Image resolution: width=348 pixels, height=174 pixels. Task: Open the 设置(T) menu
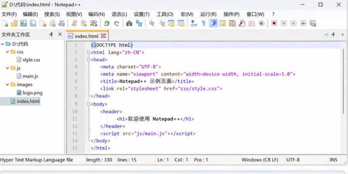[142, 14]
